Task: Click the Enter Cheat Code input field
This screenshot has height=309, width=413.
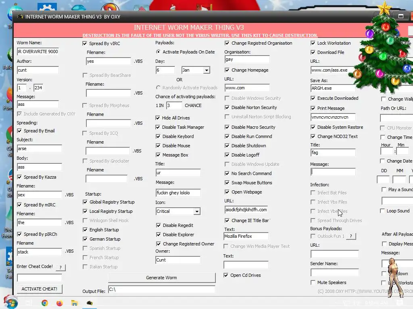Action: [x=40, y=278]
